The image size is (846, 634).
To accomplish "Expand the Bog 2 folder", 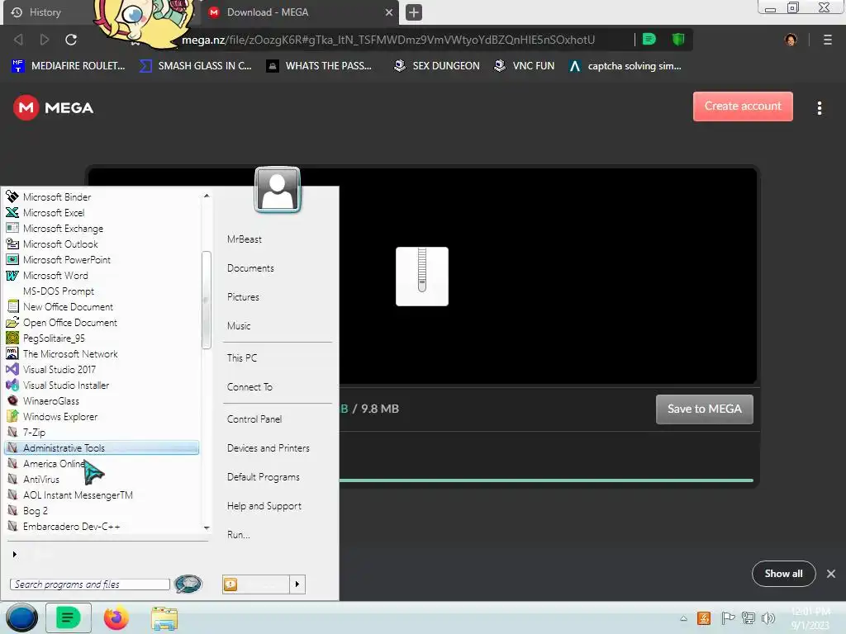I will 35,510.
